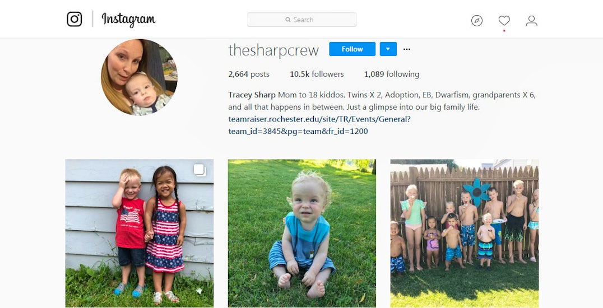Viewport: 603px width, 308px height.
Task: Click the Instagram camera logo icon
Action: tap(74, 19)
